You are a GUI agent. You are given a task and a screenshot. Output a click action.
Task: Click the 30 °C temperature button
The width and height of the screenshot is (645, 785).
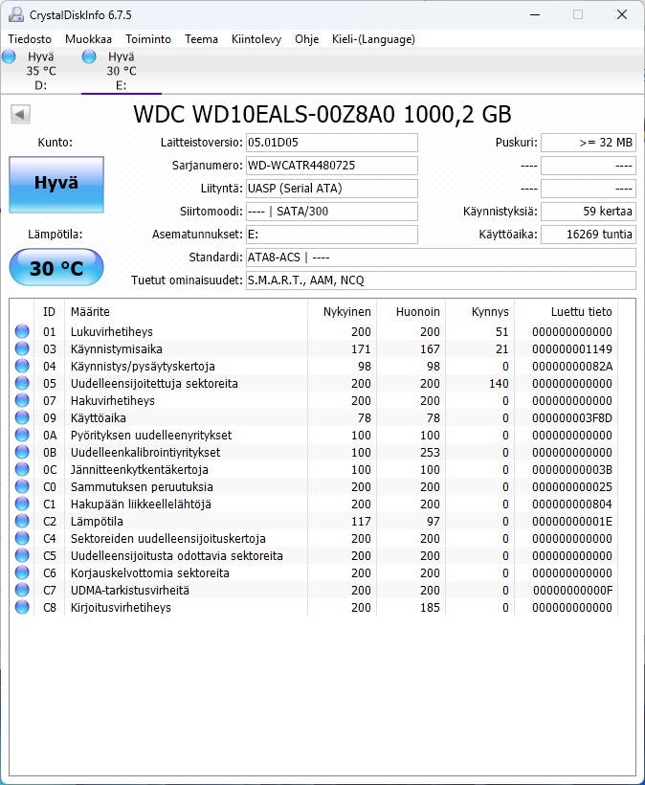tap(56, 268)
